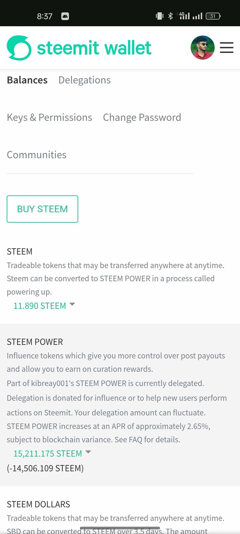Tap the vibrate mode status icon
240x534 pixels.
point(159,16)
